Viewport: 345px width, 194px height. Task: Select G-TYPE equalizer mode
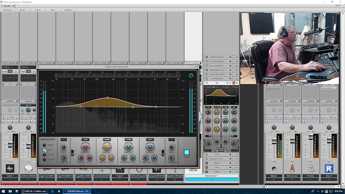coord(44,160)
